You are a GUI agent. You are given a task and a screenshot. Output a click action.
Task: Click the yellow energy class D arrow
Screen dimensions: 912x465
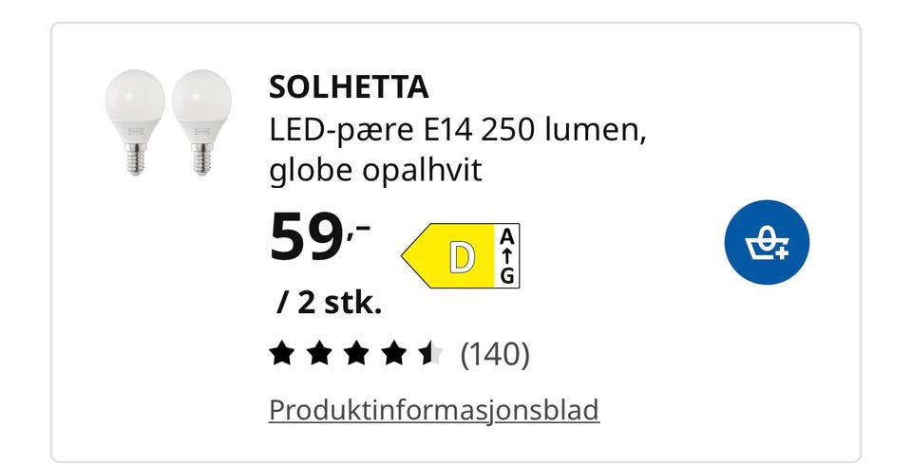tap(449, 257)
